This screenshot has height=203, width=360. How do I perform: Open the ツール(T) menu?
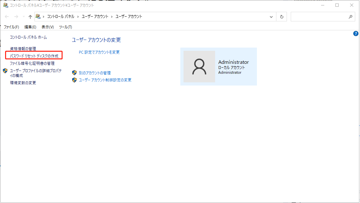65,27
